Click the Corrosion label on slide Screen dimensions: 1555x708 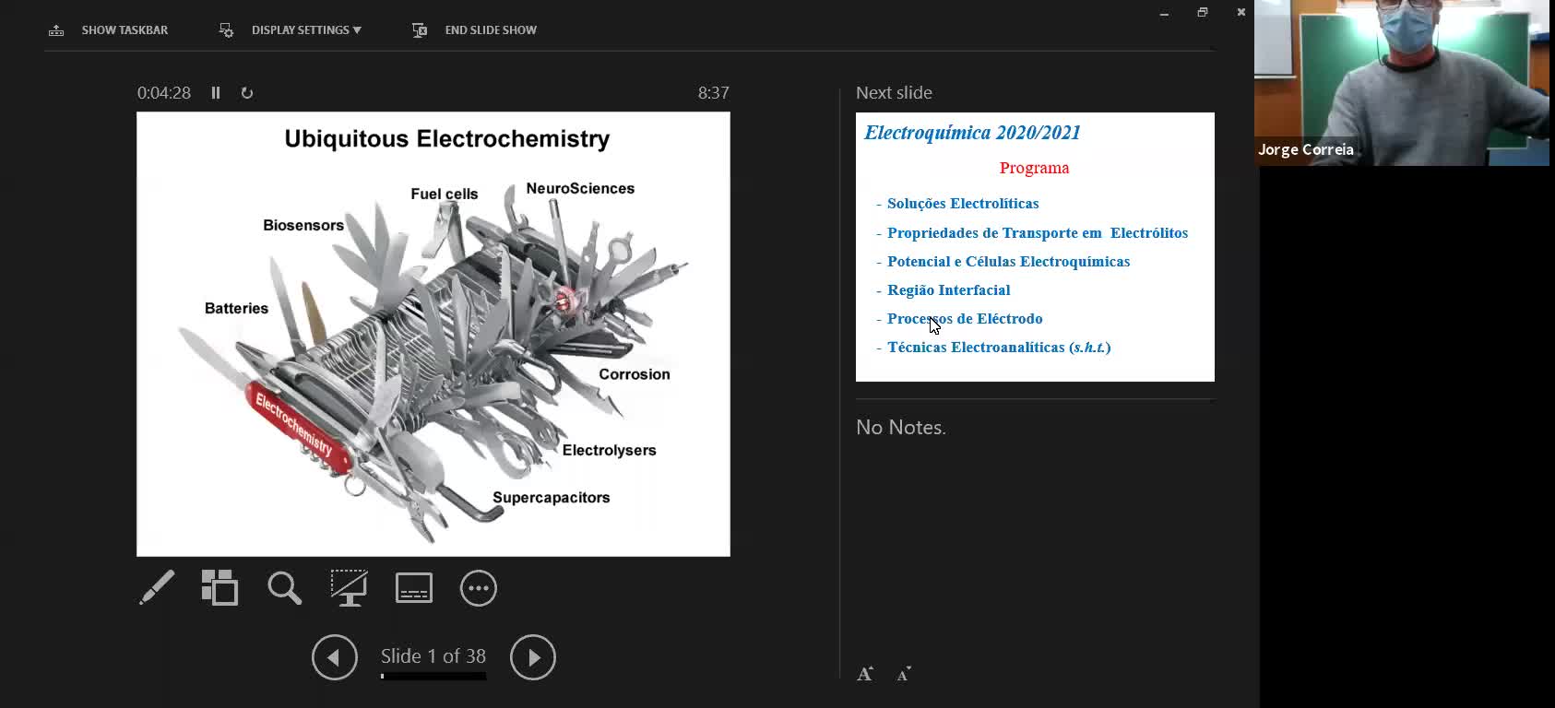635,374
